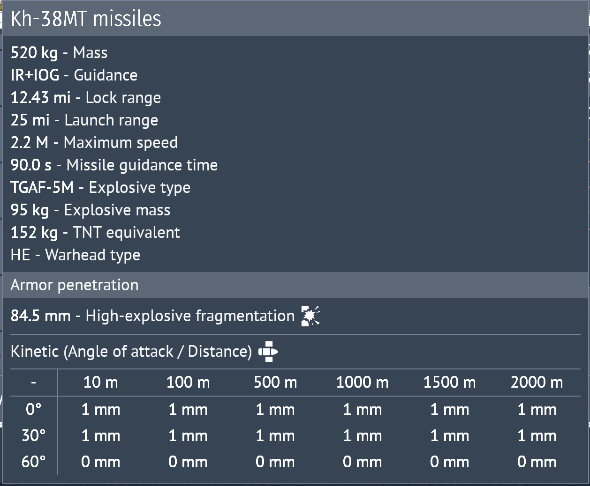This screenshot has width=590, height=486.
Task: Select the bullet penetration icon next to Kinetic
Action: click(x=268, y=351)
